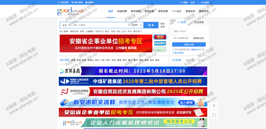The image size is (266, 129).
Task: Focus the 请输入手机号 phone number field
Action: tap(189, 32)
